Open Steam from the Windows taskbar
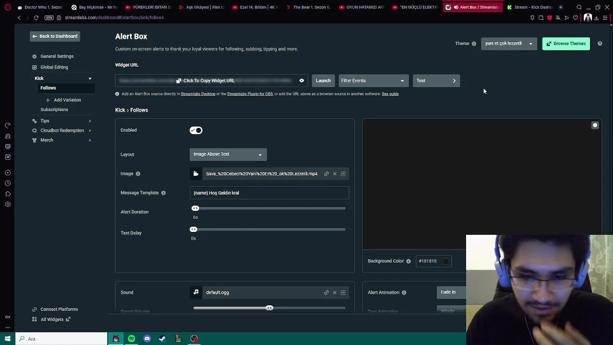 [162, 339]
